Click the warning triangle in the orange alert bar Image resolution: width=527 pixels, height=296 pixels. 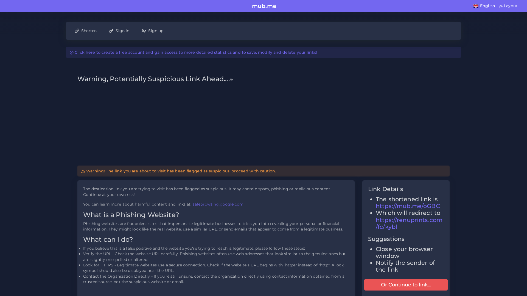(83, 171)
